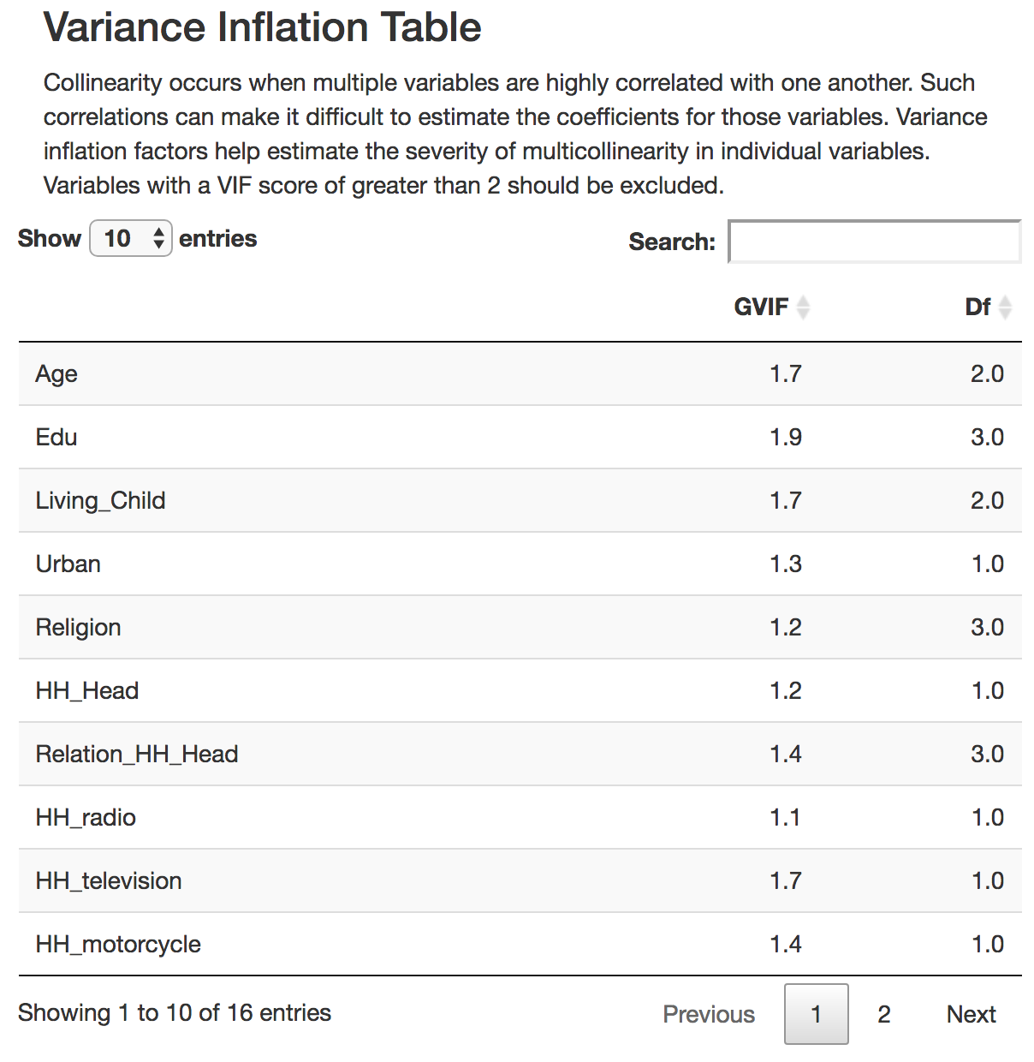Go to the Next page
Screen dimensions: 1034x1062
pos(971,1014)
